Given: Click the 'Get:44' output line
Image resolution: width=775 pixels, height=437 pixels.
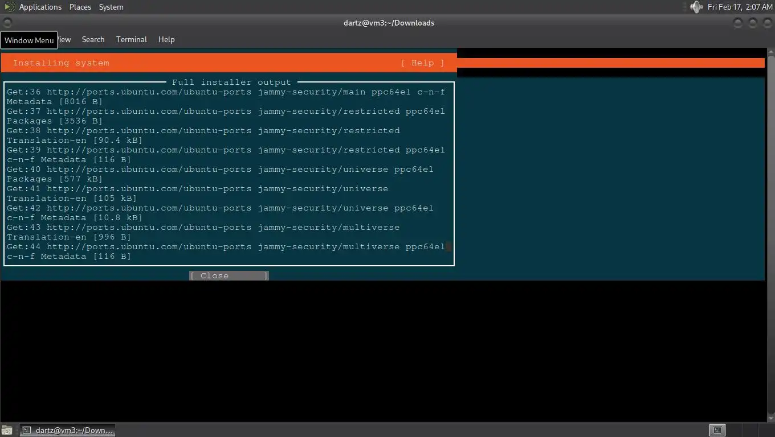Looking at the screenshot, I should pyautogui.click(x=226, y=247).
